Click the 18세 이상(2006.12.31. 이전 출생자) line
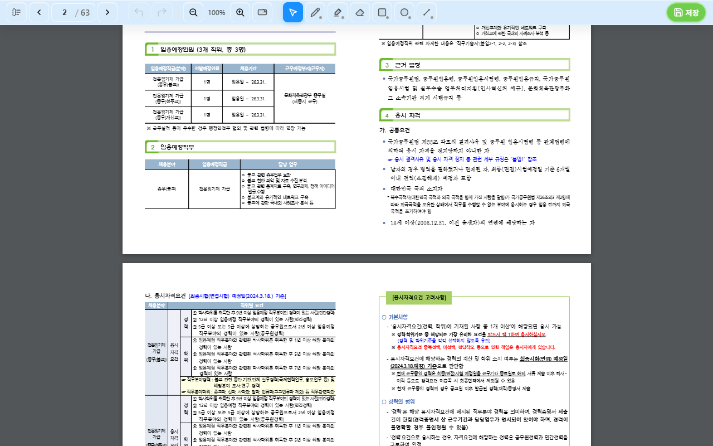 461,222
